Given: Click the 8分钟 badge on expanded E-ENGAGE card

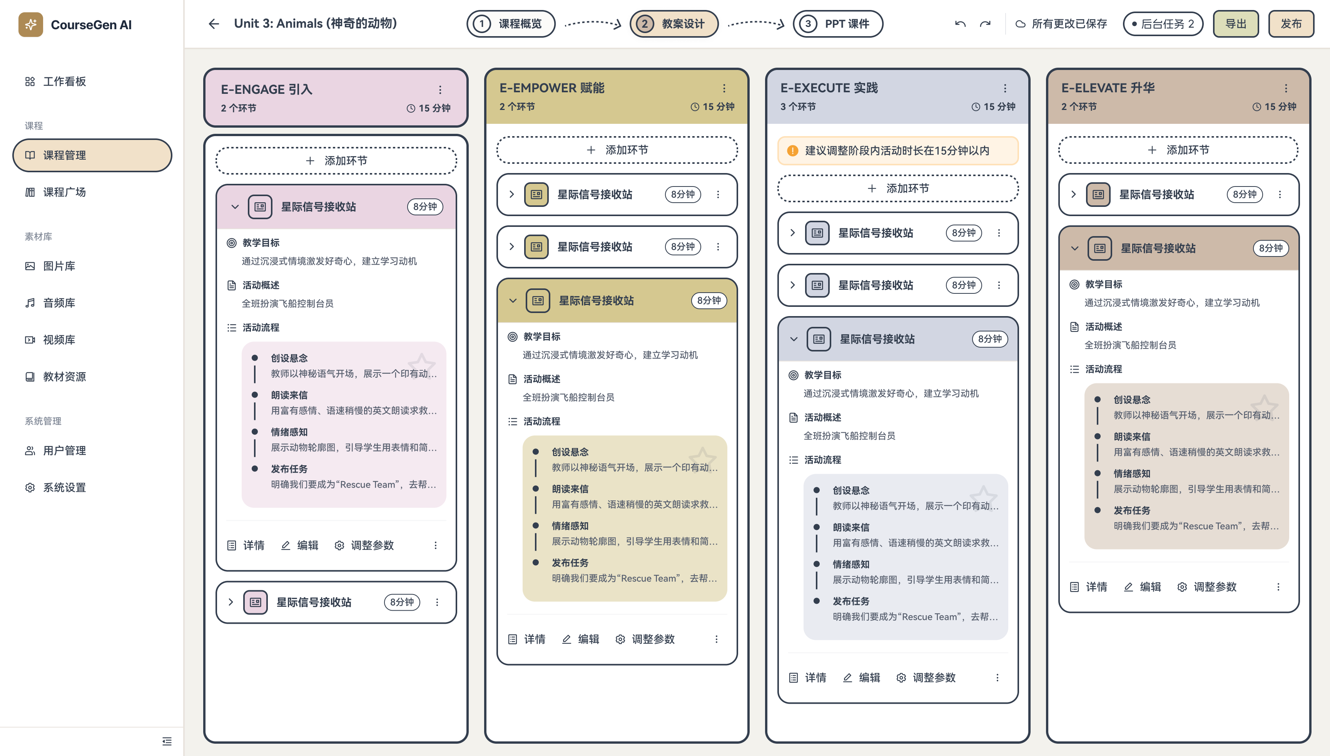Looking at the screenshot, I should 425,206.
